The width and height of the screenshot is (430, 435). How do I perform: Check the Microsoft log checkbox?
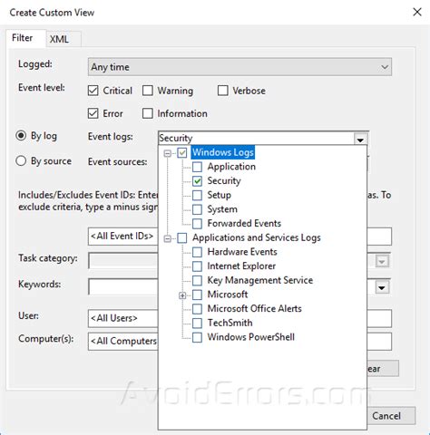[x=197, y=295]
